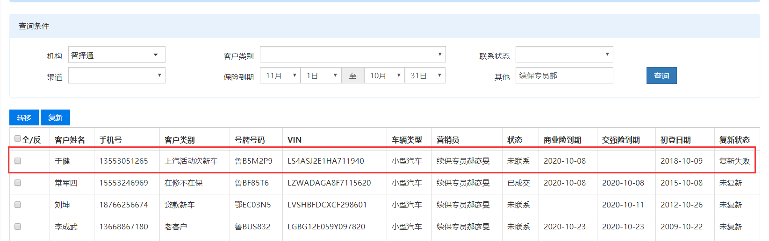
Task: Click first registration date 2018-10-09
Action: pos(682,161)
